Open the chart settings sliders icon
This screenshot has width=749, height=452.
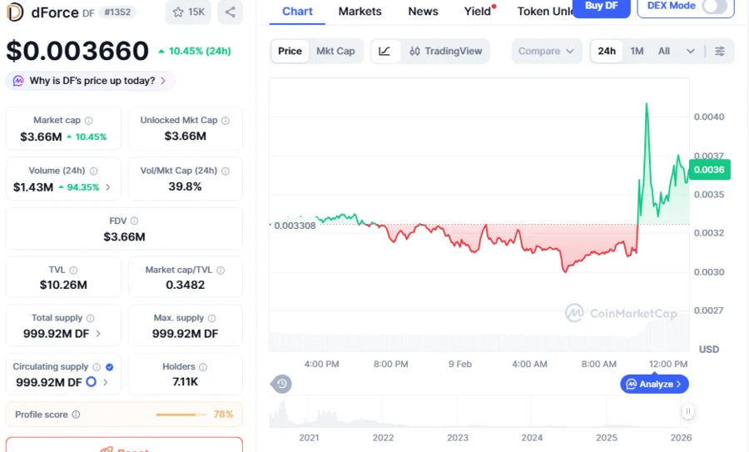tap(720, 51)
